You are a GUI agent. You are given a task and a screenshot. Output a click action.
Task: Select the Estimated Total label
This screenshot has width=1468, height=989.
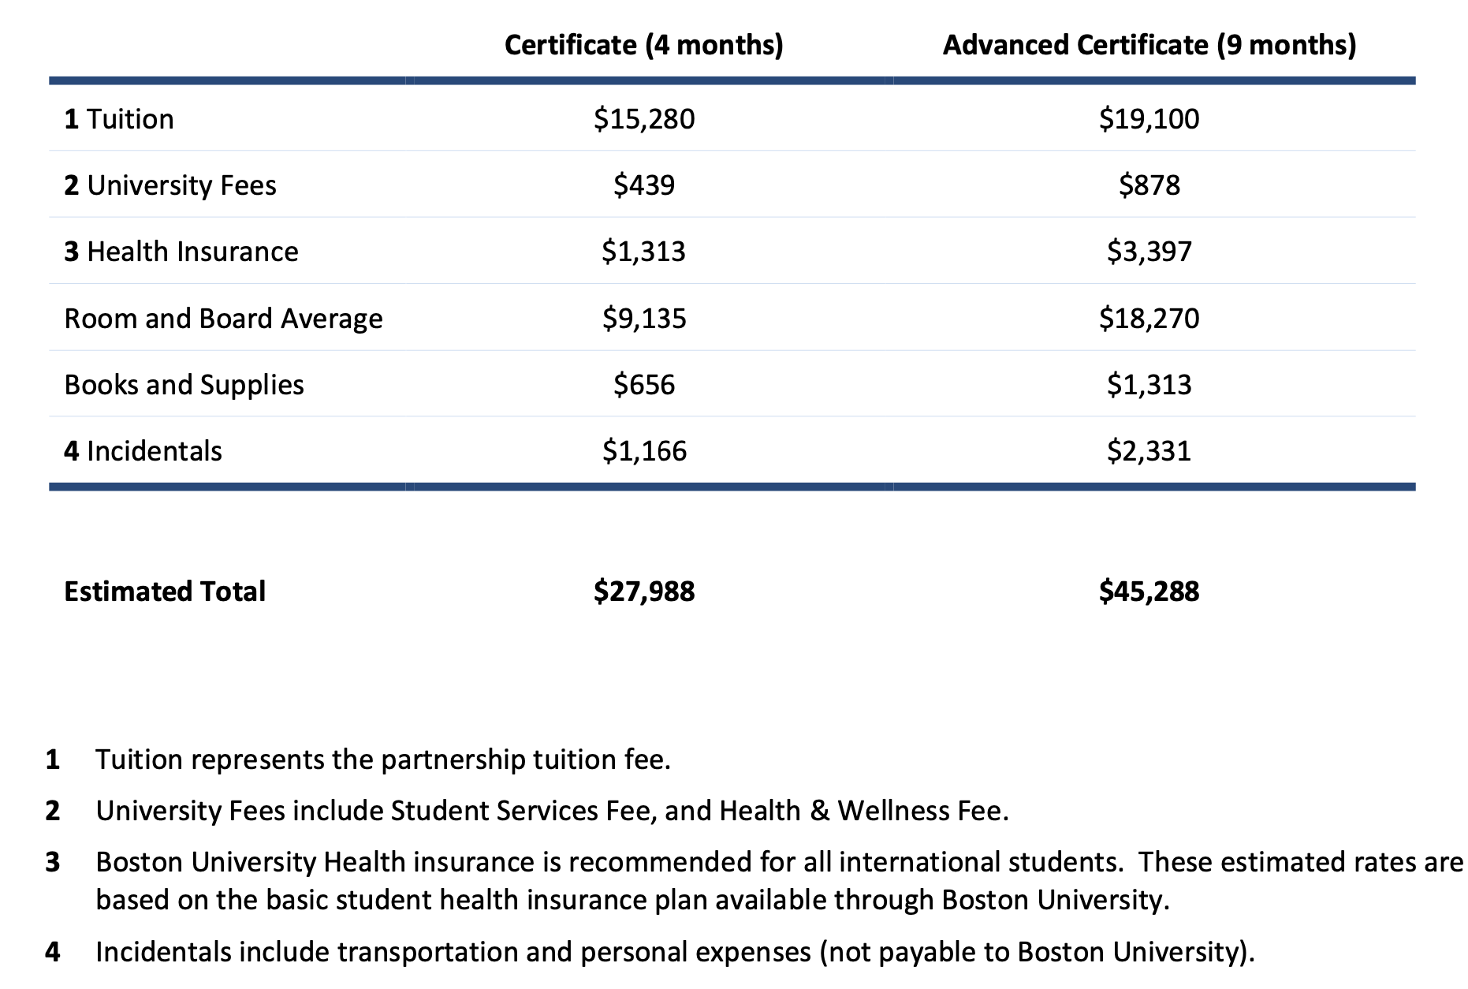(165, 592)
